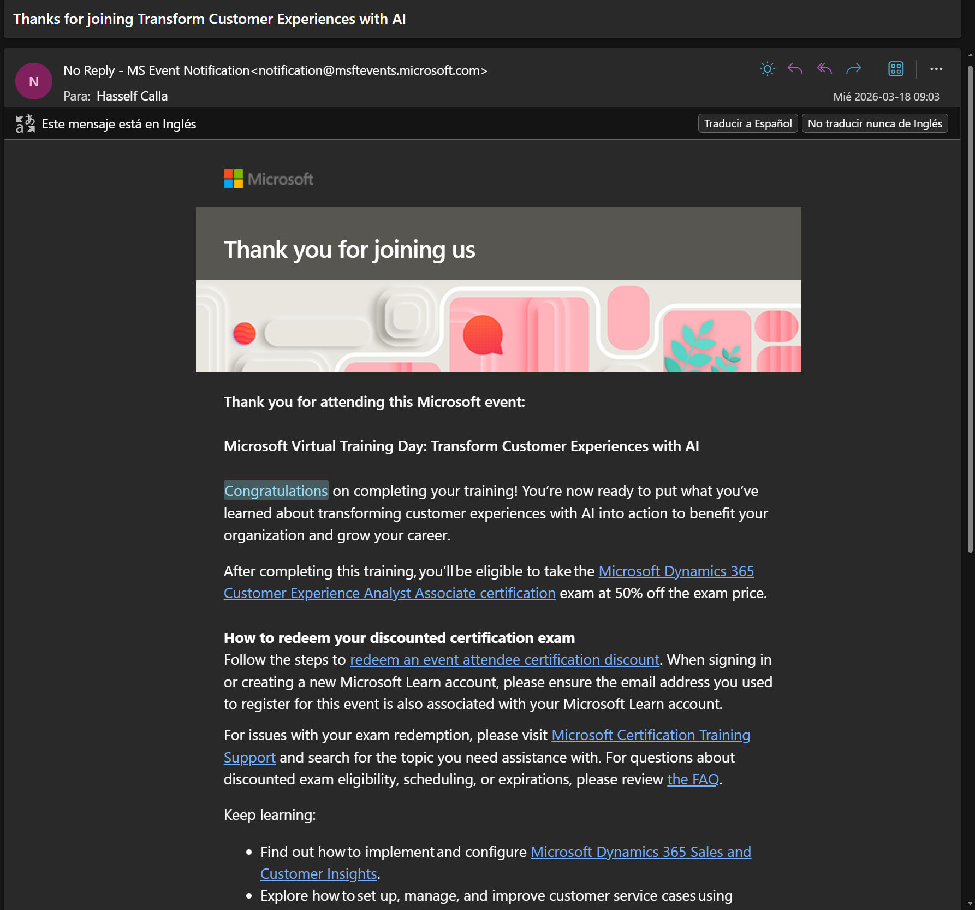Click the translate icon beside the language notice
Screen dimensions: 975x910
(24, 123)
